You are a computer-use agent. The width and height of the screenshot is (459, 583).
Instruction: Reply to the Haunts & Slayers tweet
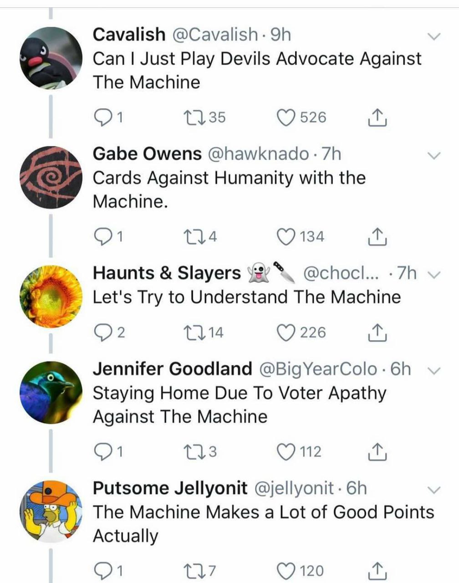pos(103,332)
